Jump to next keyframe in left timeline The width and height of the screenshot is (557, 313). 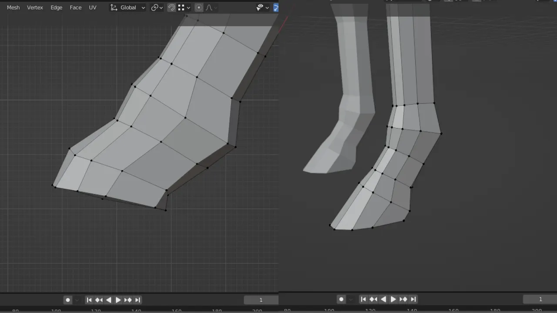pos(128,300)
